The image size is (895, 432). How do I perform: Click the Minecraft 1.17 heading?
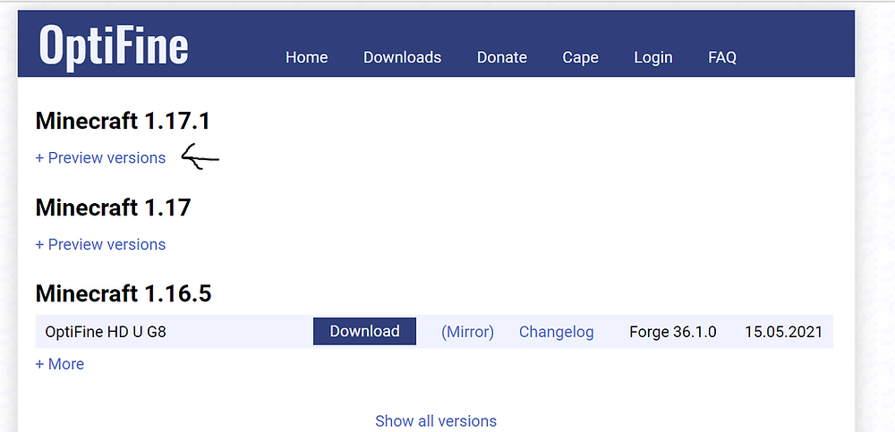pos(113,208)
